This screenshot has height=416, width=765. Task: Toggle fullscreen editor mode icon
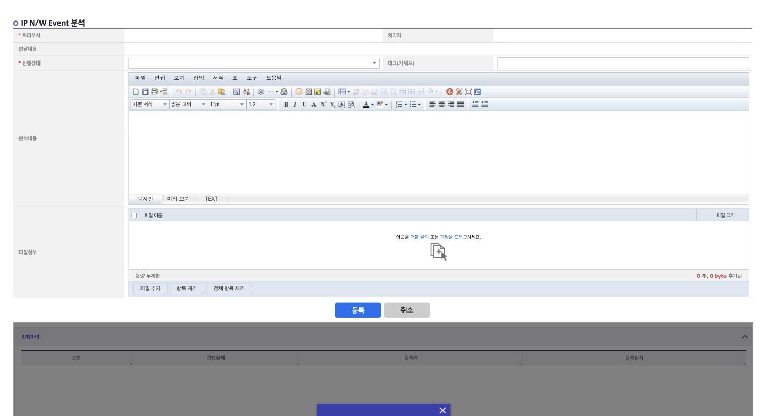[x=468, y=92]
